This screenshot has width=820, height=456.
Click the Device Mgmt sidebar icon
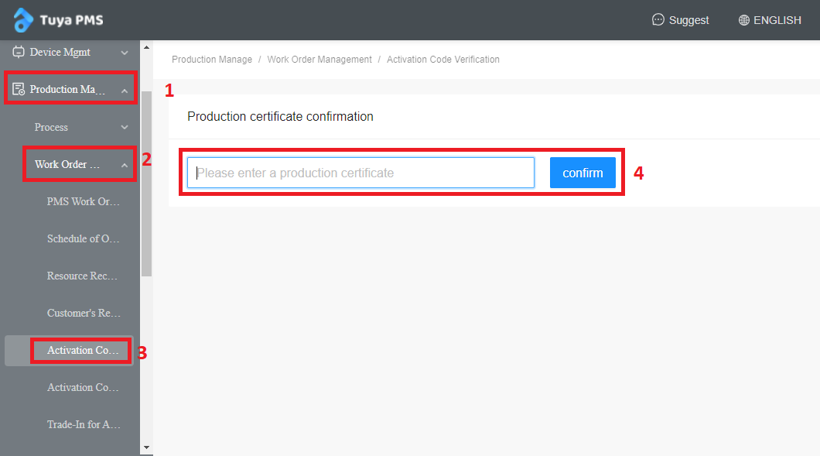(19, 53)
